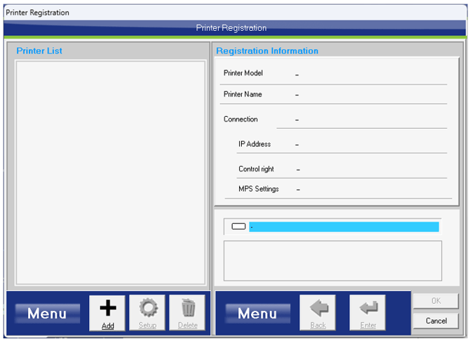Click the empty message box below the status bar
The image size is (471, 341).
(333, 261)
